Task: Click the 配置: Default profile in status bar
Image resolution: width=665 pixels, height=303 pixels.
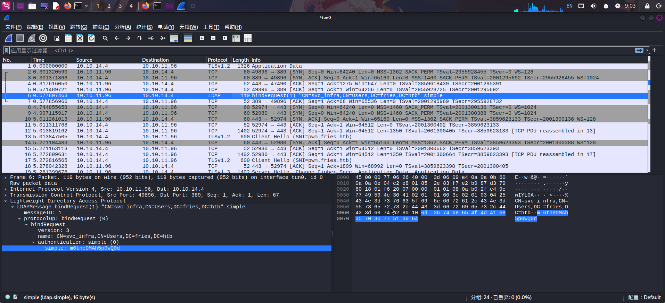Action: pos(644,297)
